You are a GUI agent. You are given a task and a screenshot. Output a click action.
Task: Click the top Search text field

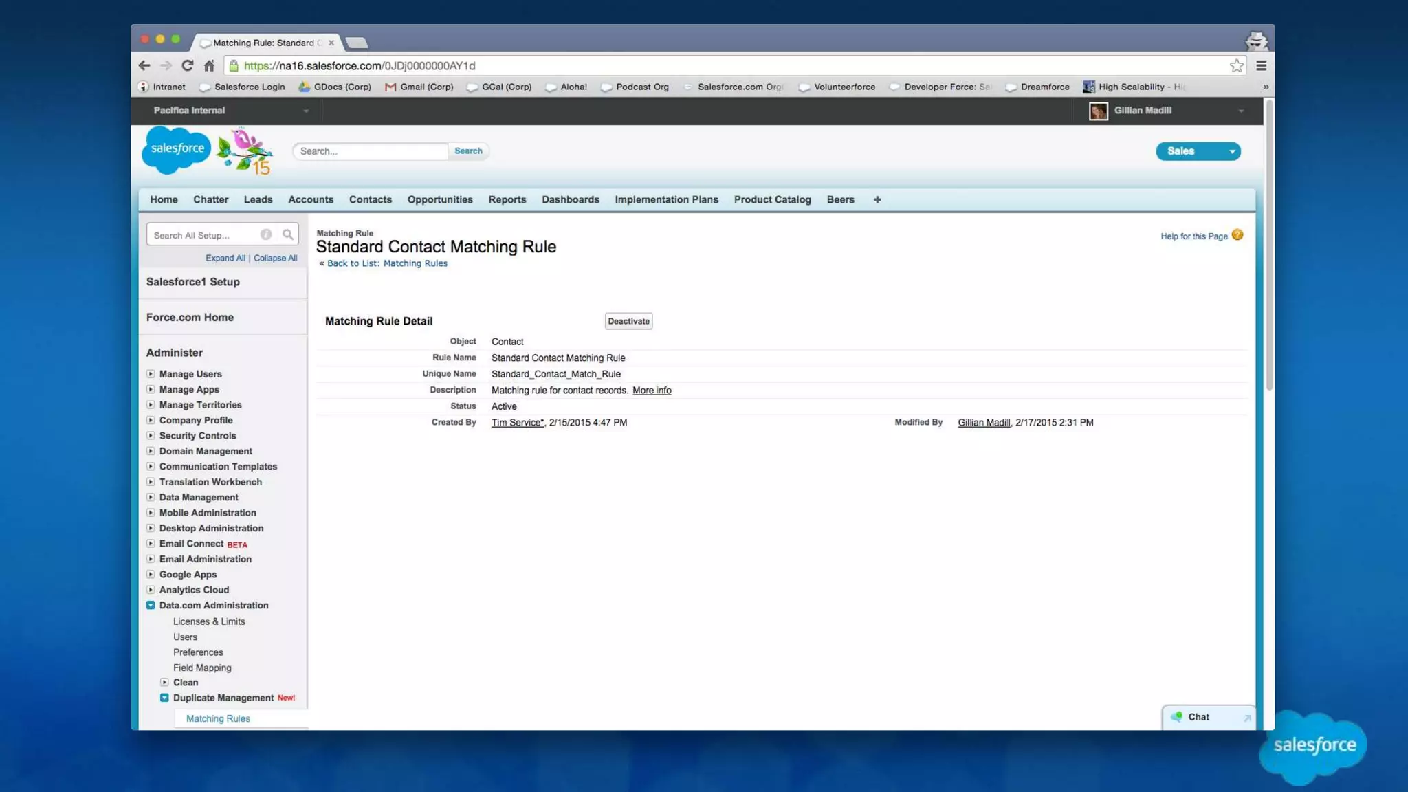click(x=370, y=151)
